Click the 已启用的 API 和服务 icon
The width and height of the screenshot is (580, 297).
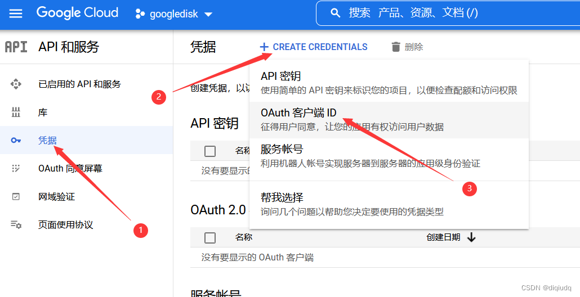pyautogui.click(x=16, y=84)
